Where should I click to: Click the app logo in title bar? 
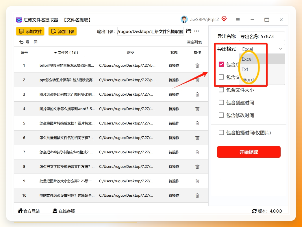(19, 20)
